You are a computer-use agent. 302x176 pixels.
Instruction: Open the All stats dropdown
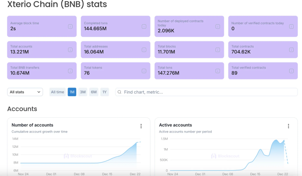25,92
